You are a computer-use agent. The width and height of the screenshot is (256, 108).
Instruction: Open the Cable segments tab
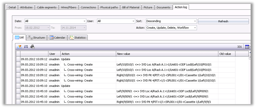[47, 7]
